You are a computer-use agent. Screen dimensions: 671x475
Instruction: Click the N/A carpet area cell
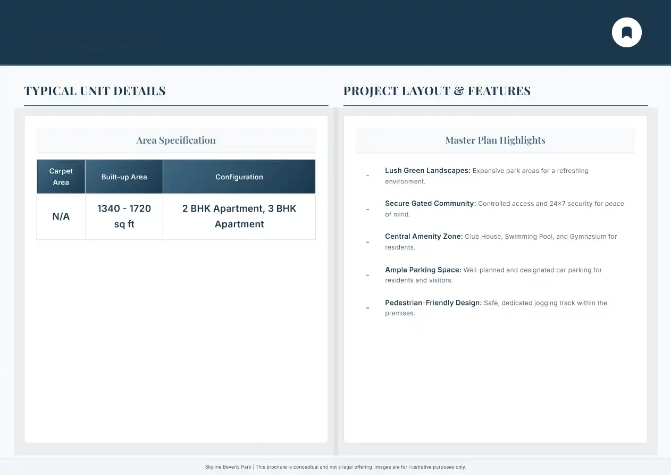pos(61,216)
